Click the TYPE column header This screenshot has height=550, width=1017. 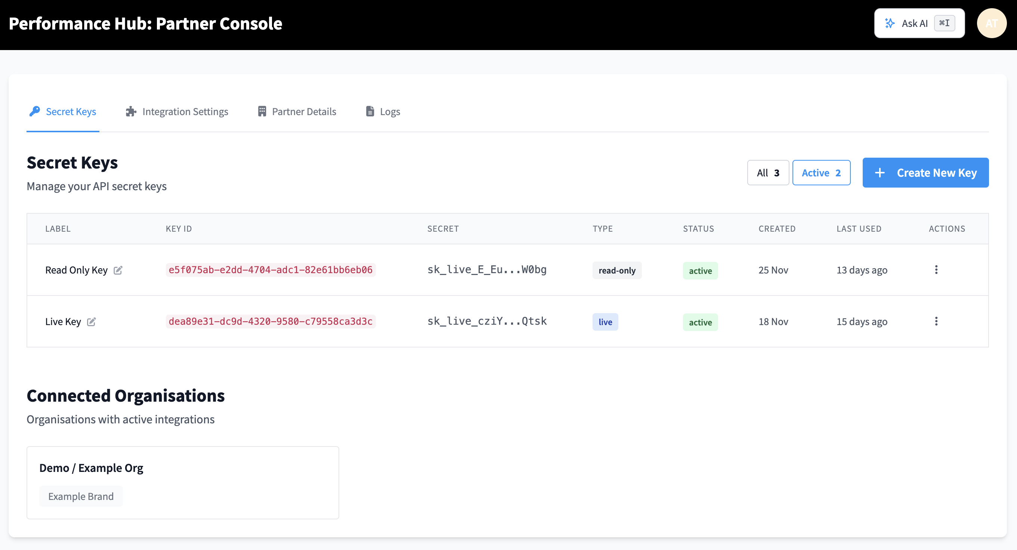tap(602, 229)
